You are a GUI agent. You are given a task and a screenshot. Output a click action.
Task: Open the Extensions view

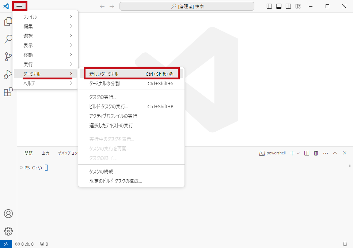[x=8, y=92]
